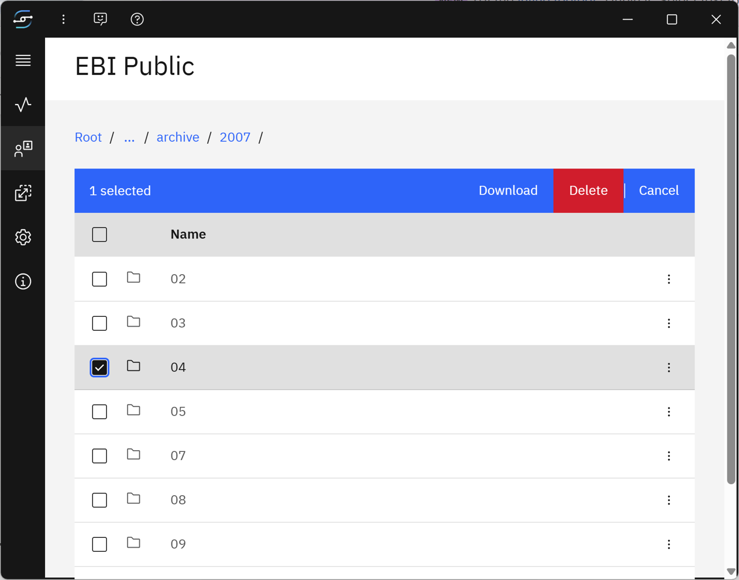Open the options menu for folder 03

point(669,323)
